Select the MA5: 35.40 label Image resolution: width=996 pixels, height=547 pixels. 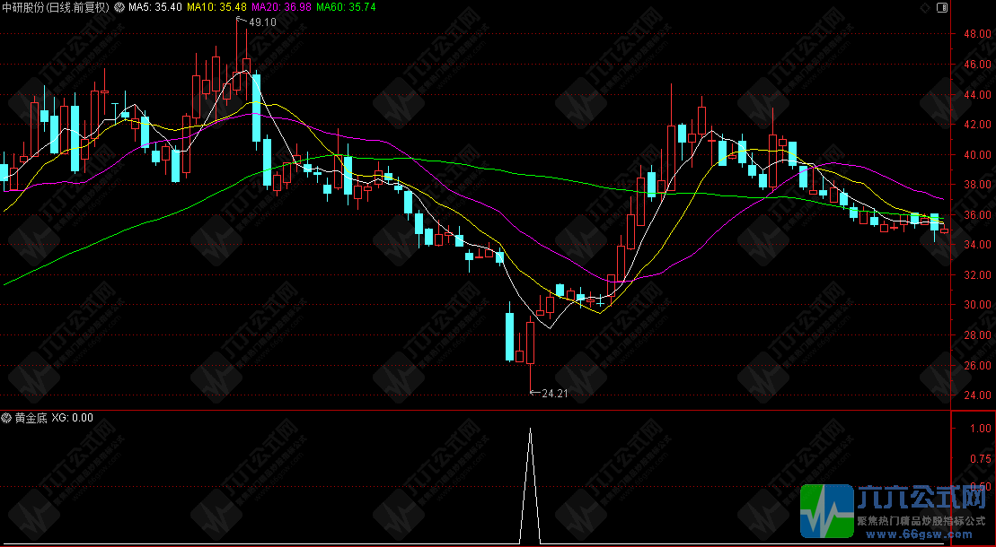tap(155, 7)
